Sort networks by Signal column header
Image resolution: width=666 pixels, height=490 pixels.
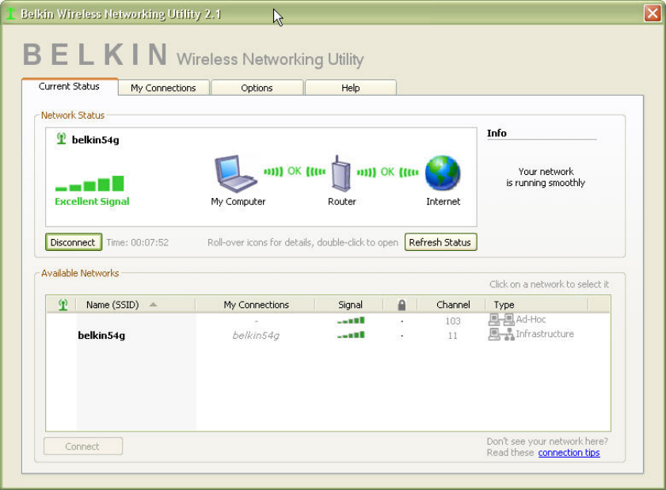pos(350,305)
